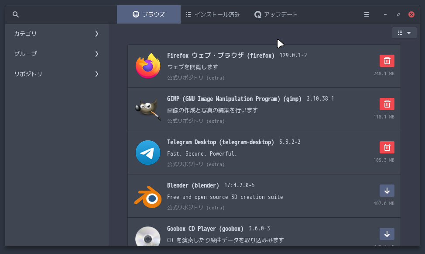The image size is (425, 254).
Task: Open the hamburger menu
Action: [x=367, y=14]
